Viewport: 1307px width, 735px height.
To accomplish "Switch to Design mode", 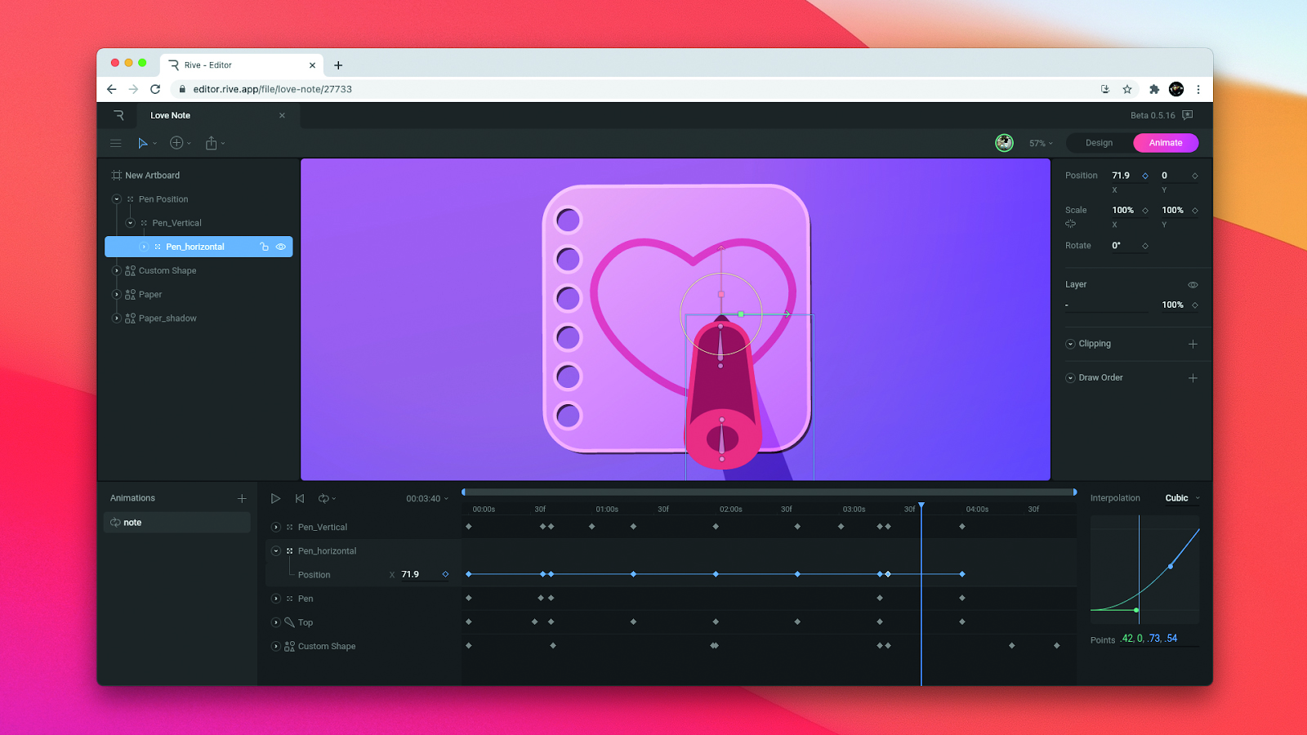I will pyautogui.click(x=1099, y=143).
